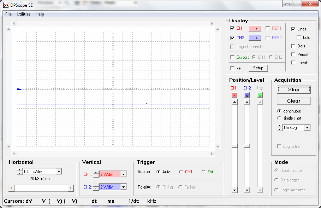
Task: Click the Clear button
Action: pyautogui.click(x=294, y=101)
